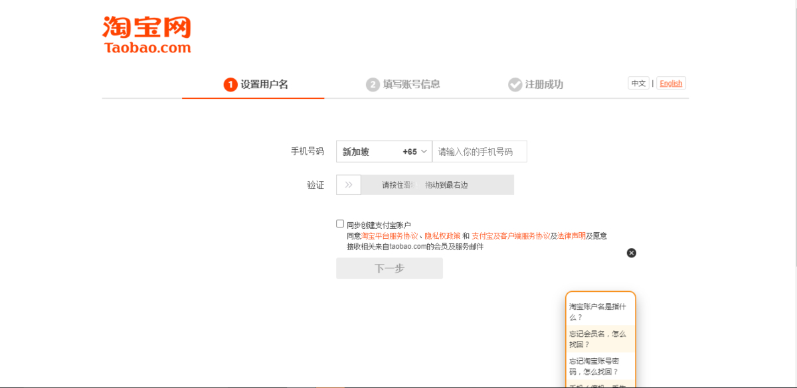Click the checkmark icon beside 注册成功
The height and width of the screenshot is (388, 797).
click(x=515, y=85)
